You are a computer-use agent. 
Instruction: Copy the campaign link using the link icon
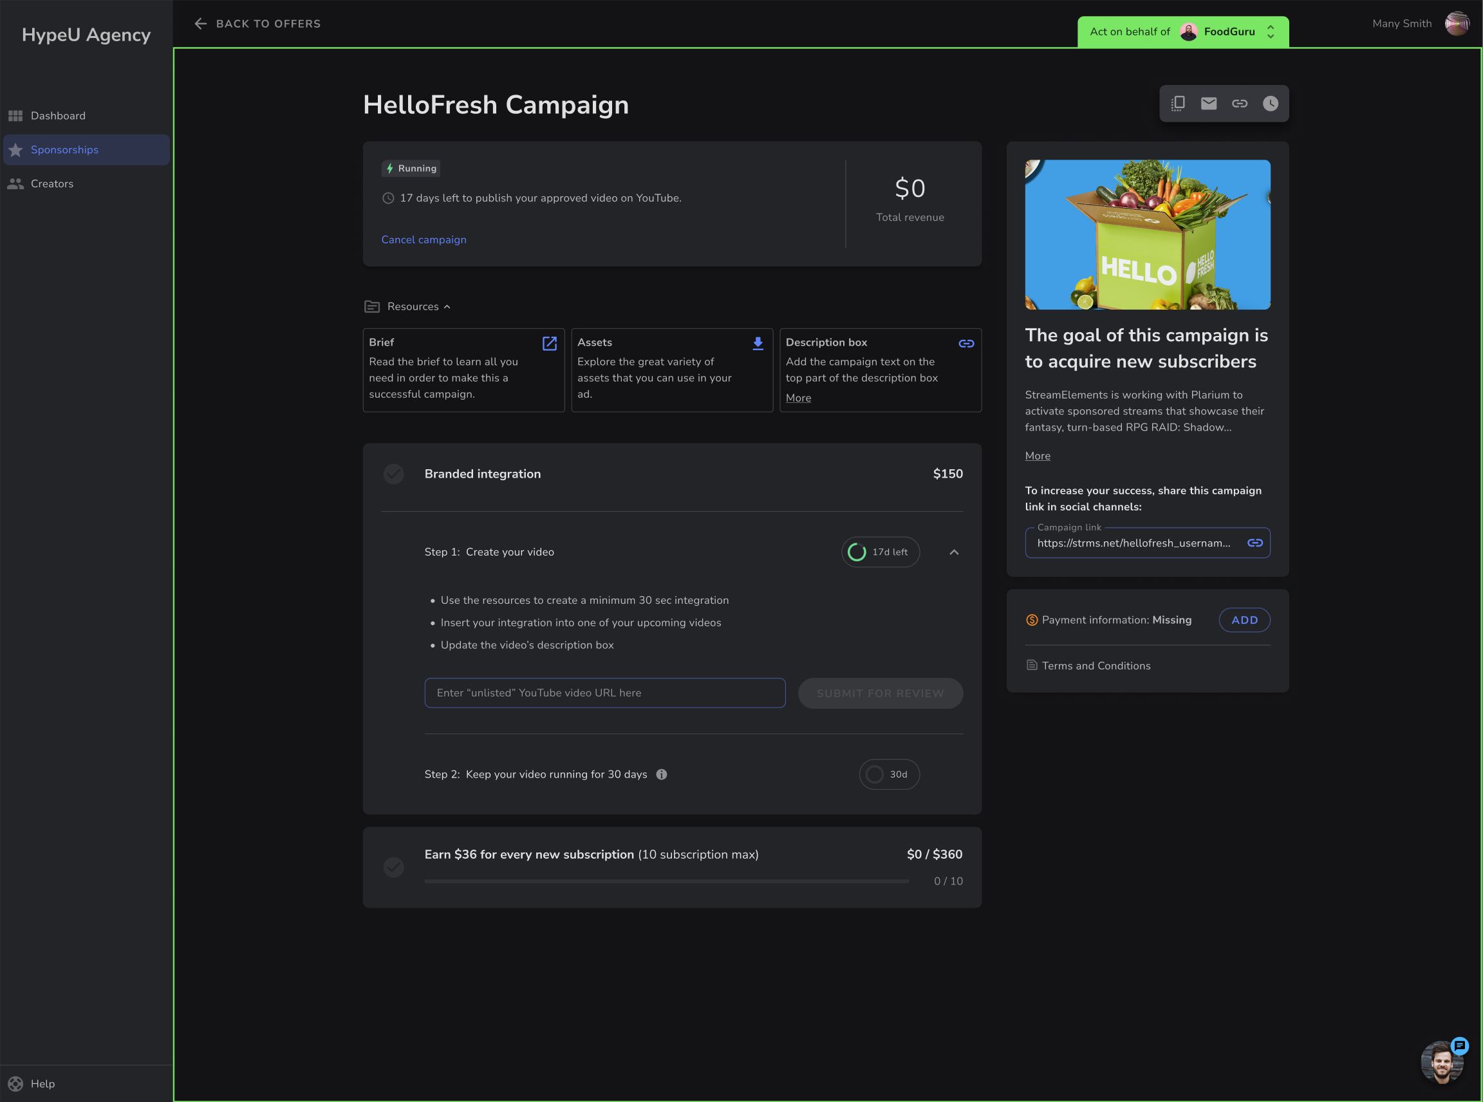[1255, 543]
